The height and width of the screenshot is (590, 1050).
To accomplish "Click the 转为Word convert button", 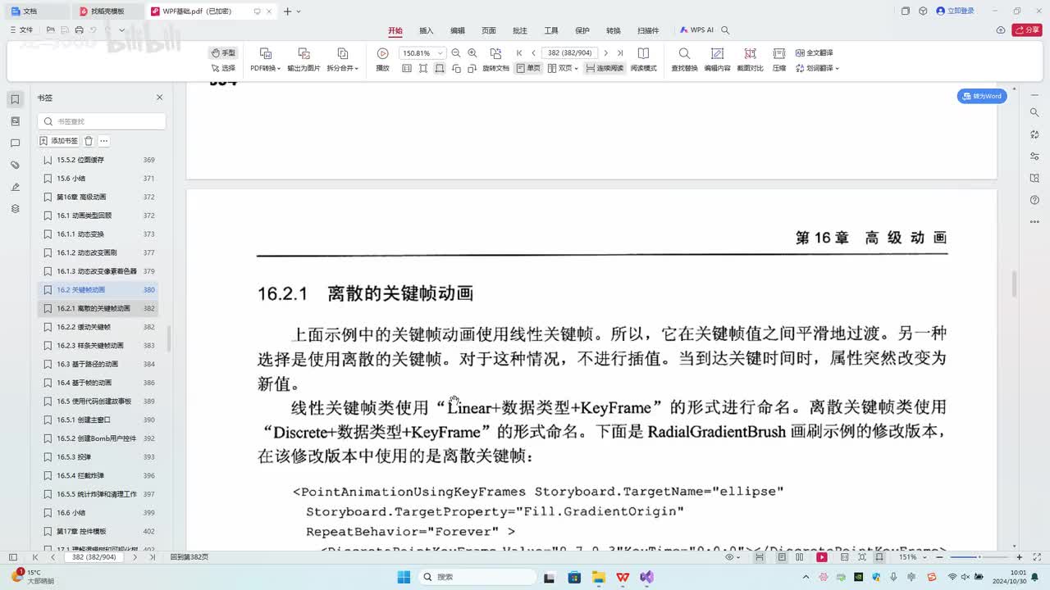I will click(982, 96).
